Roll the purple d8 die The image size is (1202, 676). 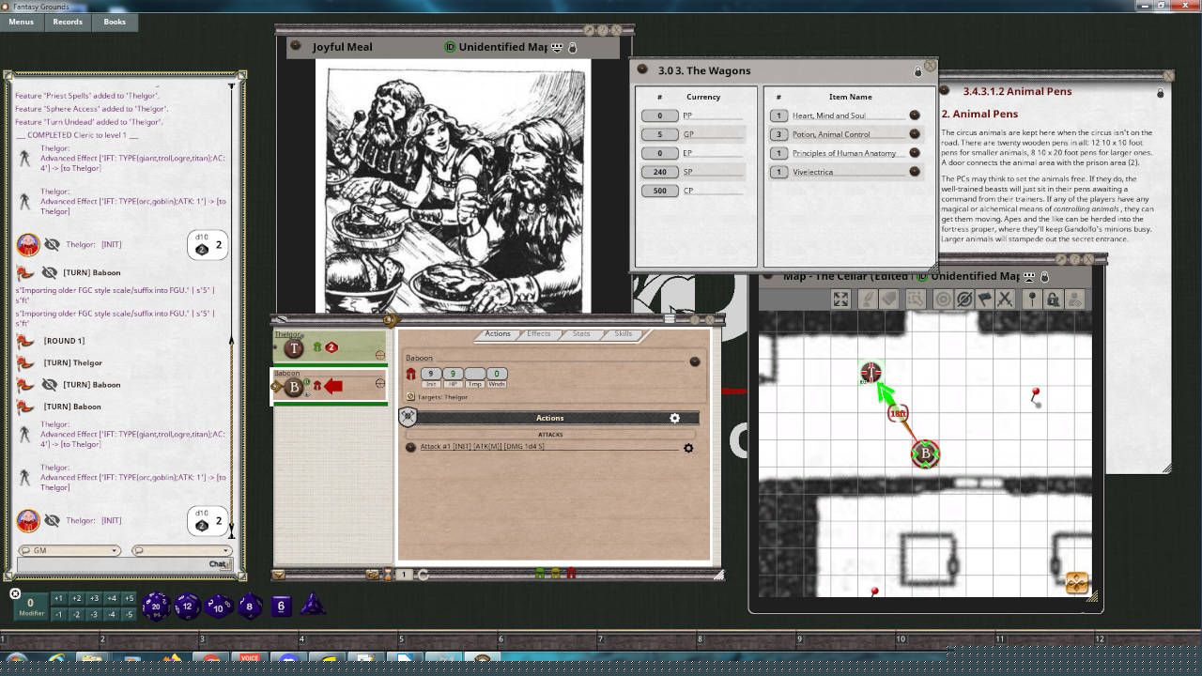(250, 607)
